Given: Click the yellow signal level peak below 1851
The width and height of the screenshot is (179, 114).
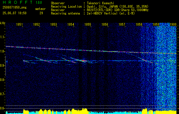Looking at the screenshot, I should coord(26,111).
